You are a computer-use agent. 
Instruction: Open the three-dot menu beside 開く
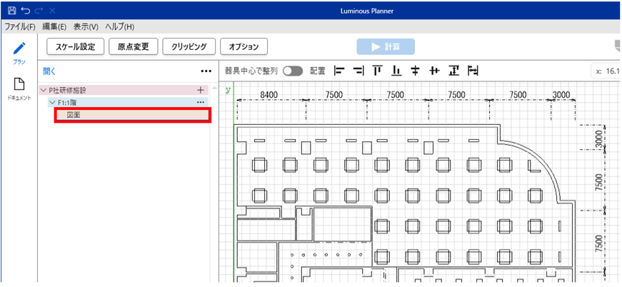[206, 71]
